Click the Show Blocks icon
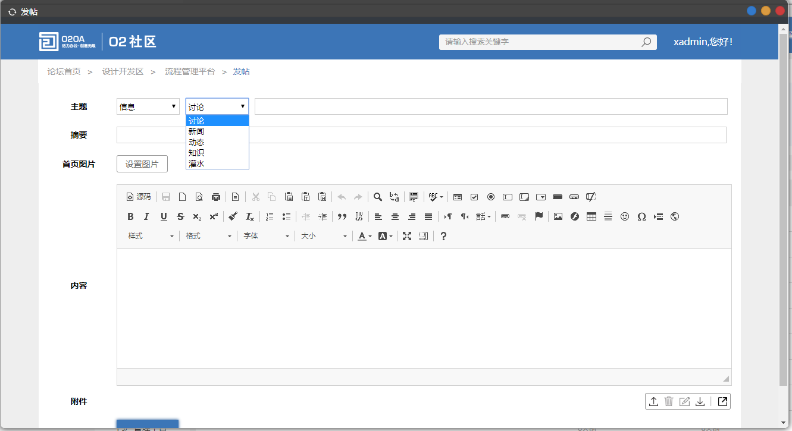 (424, 236)
